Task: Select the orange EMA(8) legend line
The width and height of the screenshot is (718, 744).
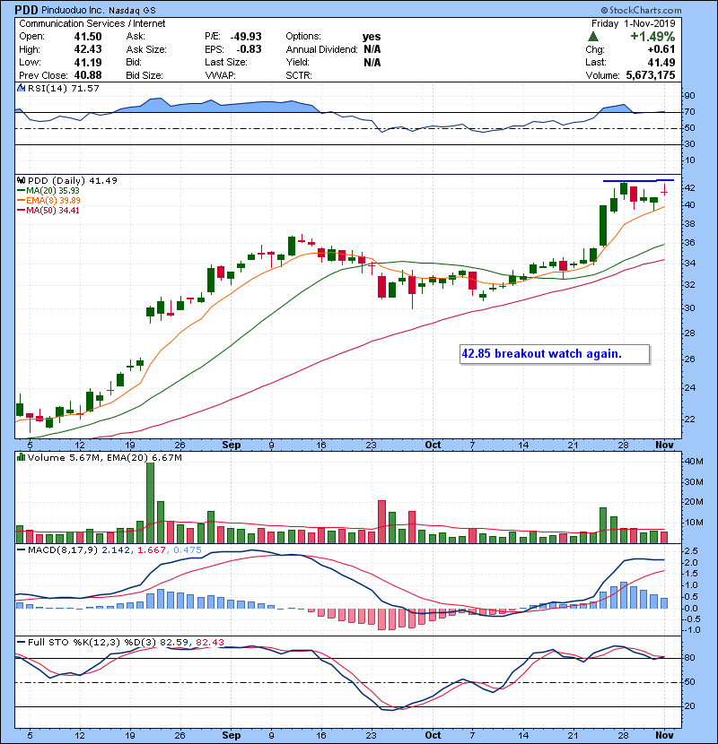Action: (x=21, y=200)
